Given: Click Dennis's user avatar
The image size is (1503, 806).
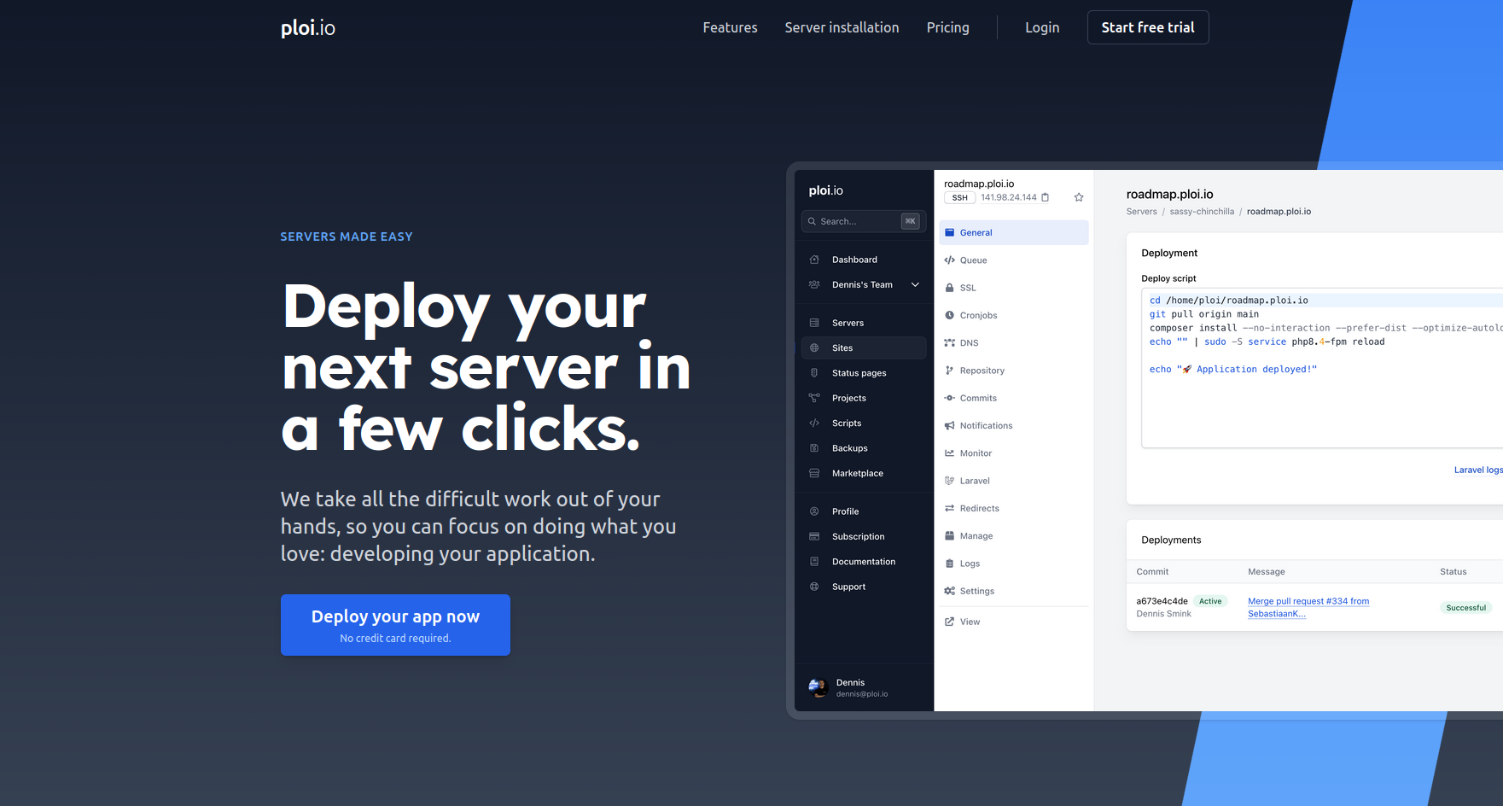Looking at the screenshot, I should (x=818, y=687).
